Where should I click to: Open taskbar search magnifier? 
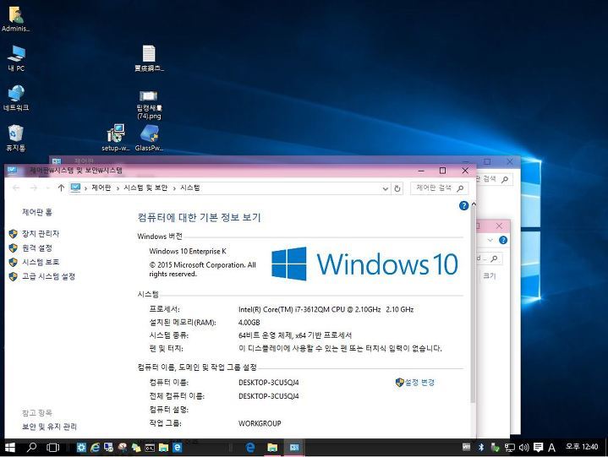pyautogui.click(x=32, y=448)
